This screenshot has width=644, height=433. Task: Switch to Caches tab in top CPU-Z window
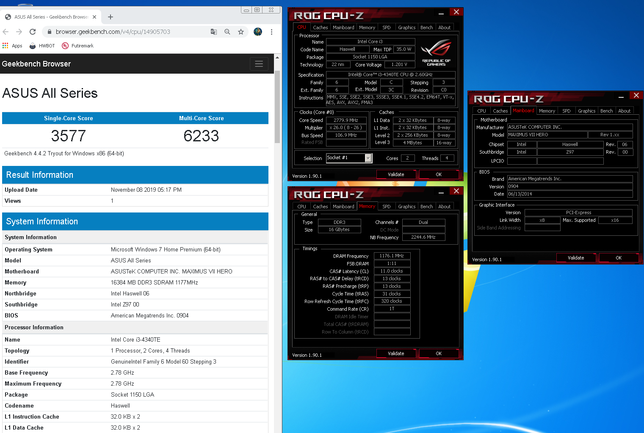pyautogui.click(x=321, y=28)
